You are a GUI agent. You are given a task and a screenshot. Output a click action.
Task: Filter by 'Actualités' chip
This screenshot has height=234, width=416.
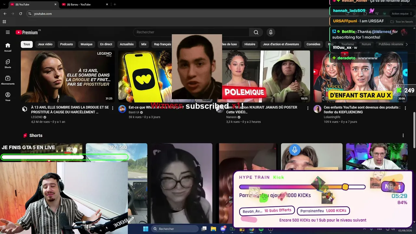pos(127,44)
